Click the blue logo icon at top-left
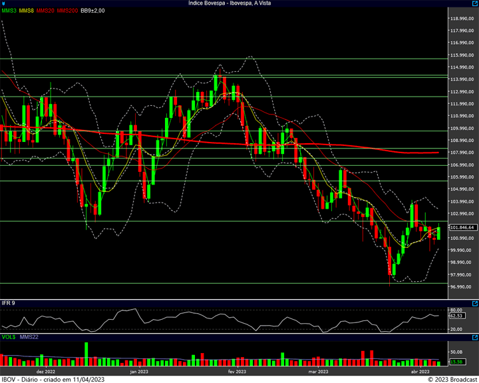The image size is (479, 383). 3,3
